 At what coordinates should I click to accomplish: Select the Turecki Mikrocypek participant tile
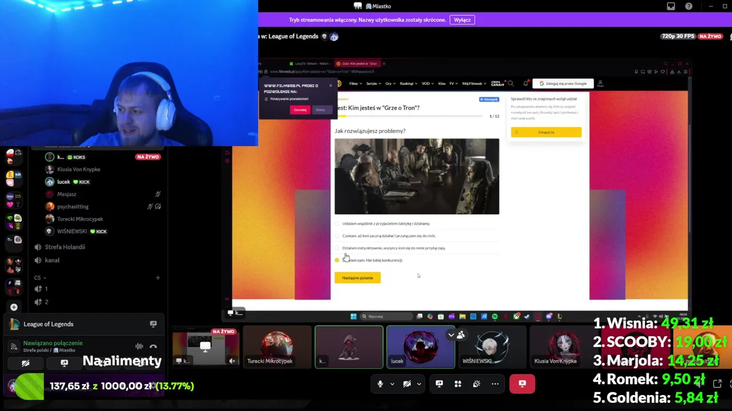(x=277, y=347)
